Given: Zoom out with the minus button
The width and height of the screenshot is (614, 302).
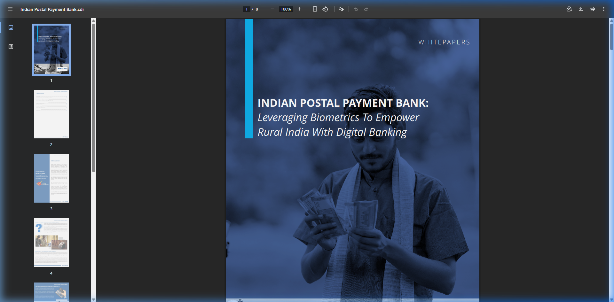Looking at the screenshot, I should point(272,9).
